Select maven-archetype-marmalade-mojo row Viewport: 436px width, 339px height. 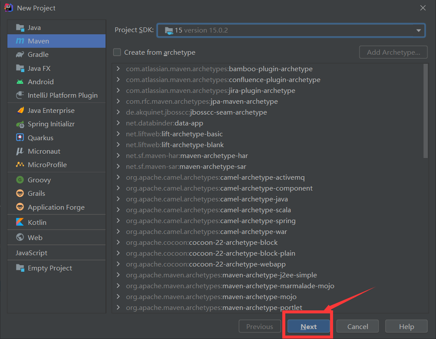coord(268,286)
